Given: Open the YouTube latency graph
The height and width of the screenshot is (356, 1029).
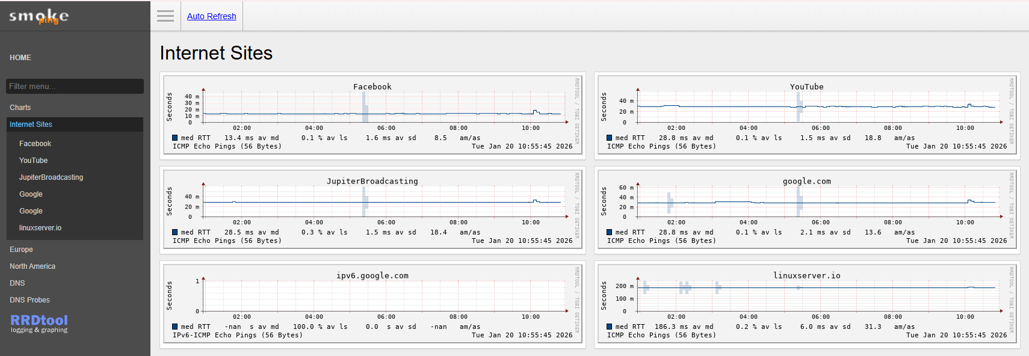Looking at the screenshot, I should (x=807, y=116).
